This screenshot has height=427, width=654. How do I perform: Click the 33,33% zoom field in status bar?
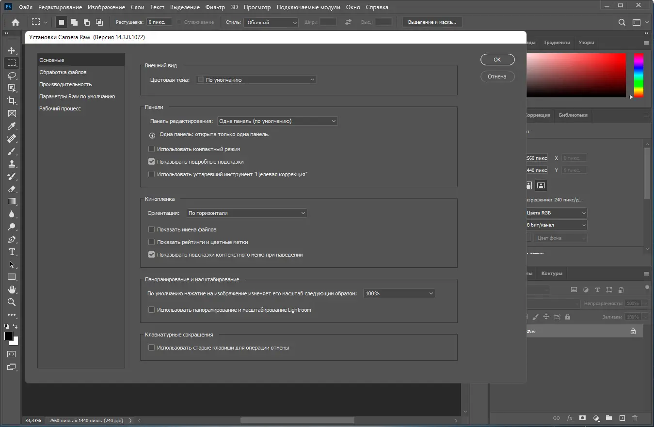(x=34, y=421)
